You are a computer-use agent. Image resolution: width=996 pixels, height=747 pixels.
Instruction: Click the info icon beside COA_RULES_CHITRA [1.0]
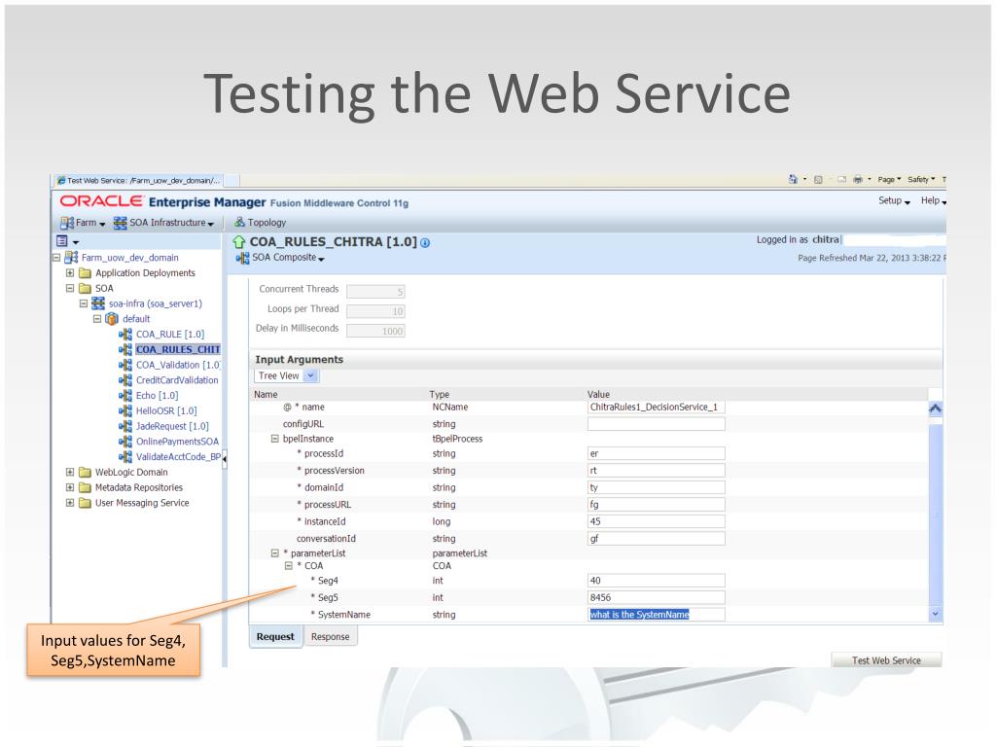425,242
